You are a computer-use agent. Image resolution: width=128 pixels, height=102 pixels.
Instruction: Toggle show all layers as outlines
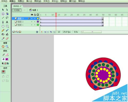point(38,15)
